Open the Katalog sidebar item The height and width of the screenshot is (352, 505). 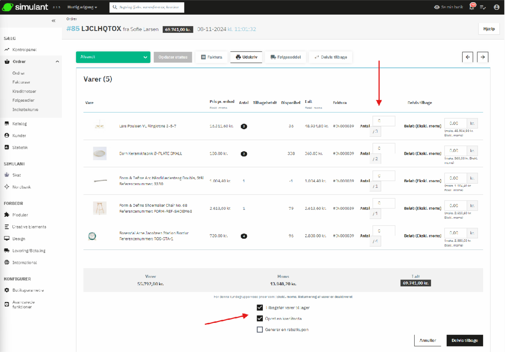tap(19, 124)
